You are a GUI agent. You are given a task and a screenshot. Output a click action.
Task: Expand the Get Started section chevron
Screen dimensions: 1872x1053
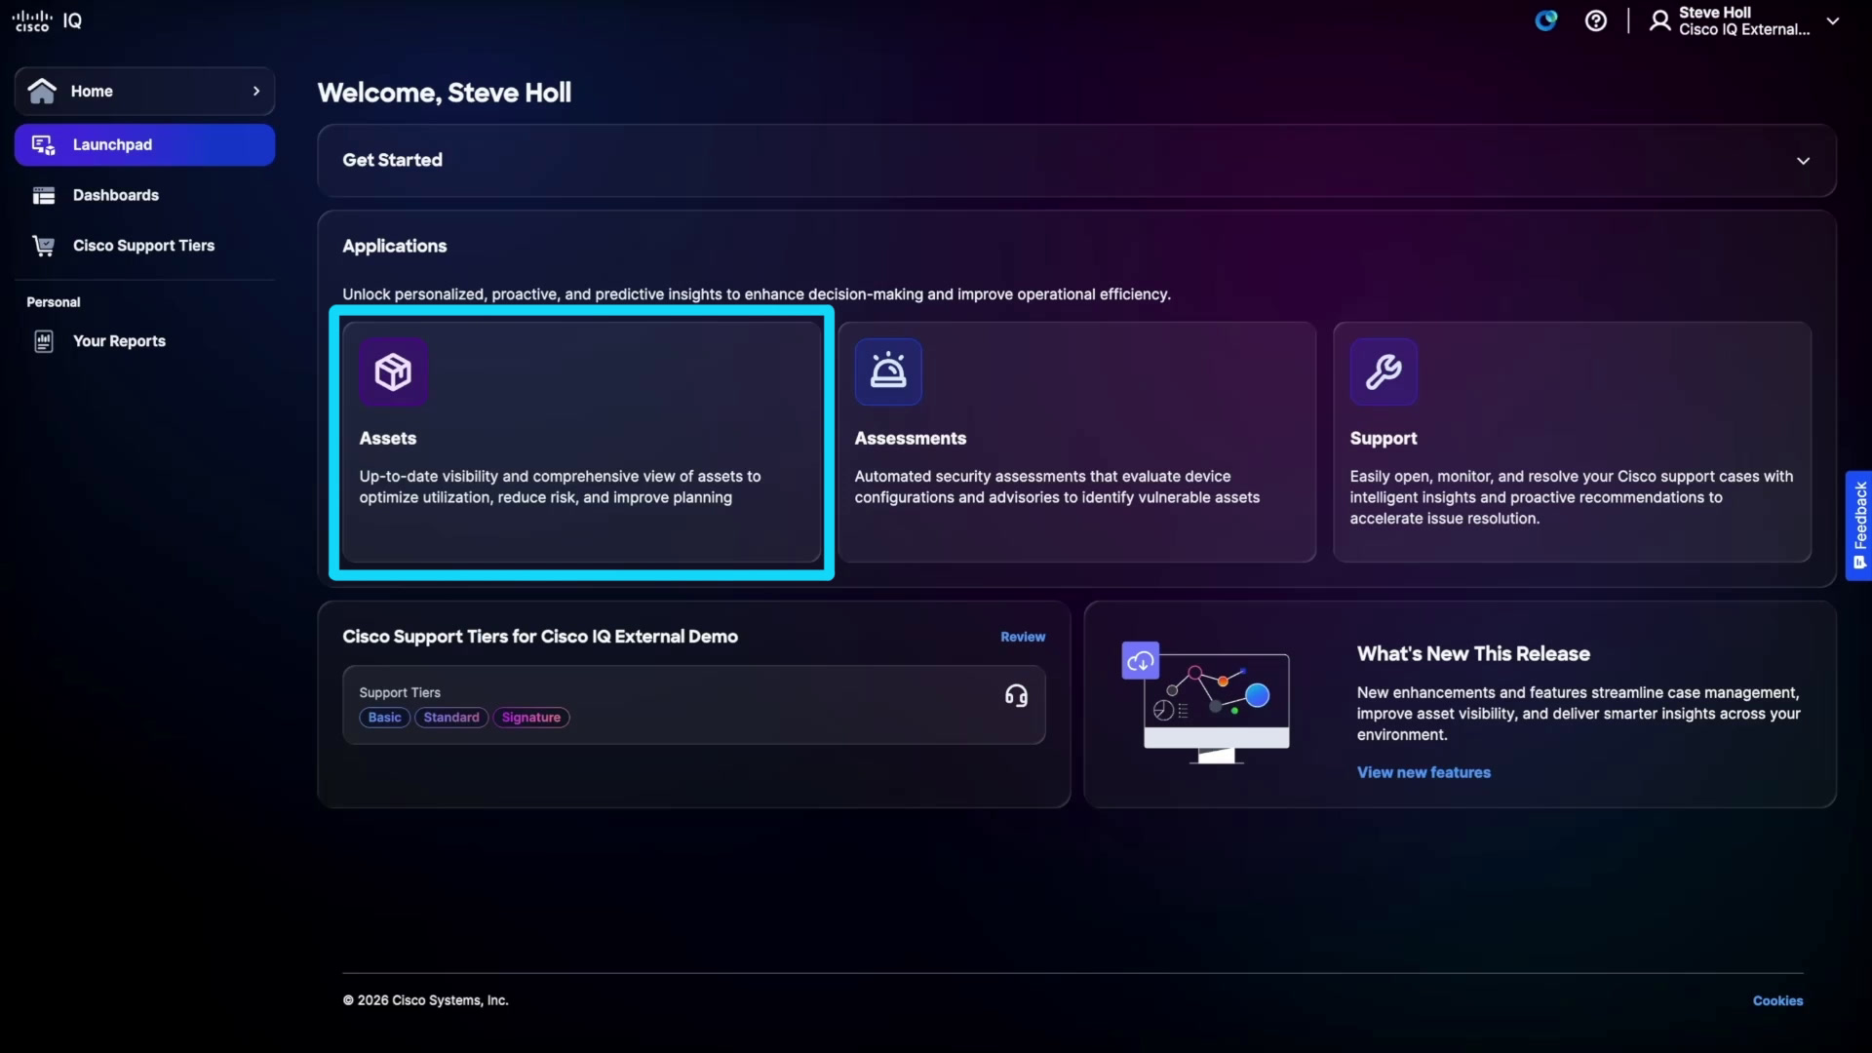[1803, 161]
